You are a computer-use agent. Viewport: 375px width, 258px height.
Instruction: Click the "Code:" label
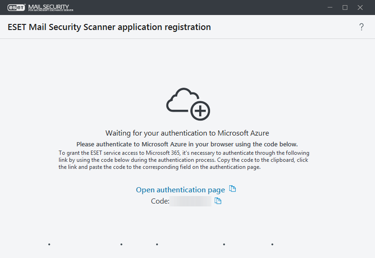pos(160,201)
